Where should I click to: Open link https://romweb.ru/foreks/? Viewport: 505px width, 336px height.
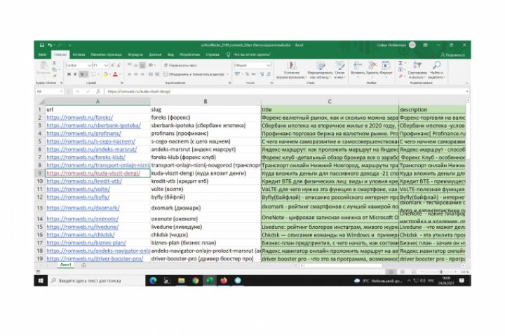[x=79, y=118]
